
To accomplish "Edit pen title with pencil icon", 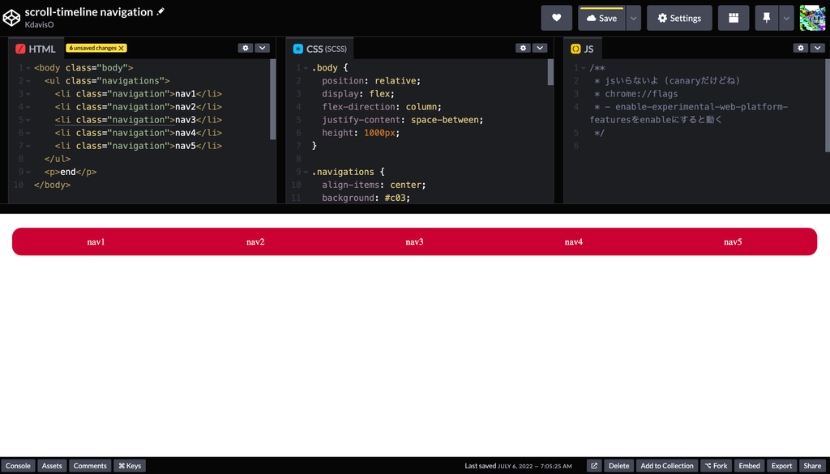I will 161,11.
